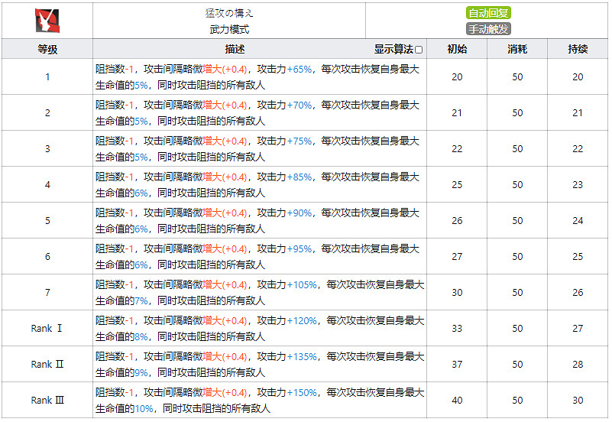This screenshot has height=422, width=612.
Task: Click cost 50 in Rank Ⅲ row
Action: coord(517,400)
